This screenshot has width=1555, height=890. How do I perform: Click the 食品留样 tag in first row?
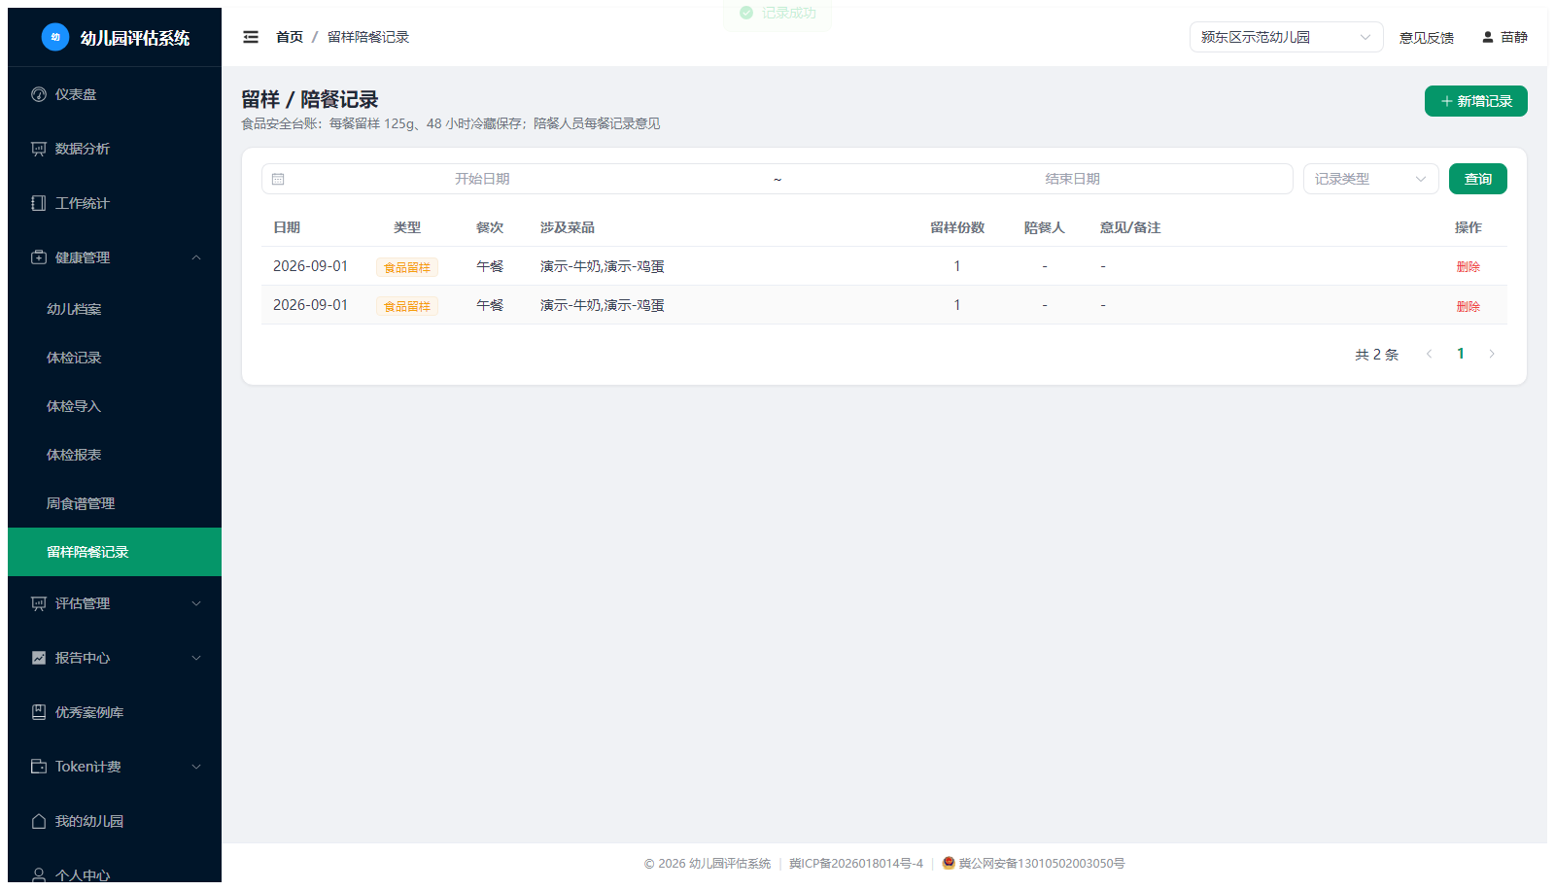coord(407,267)
